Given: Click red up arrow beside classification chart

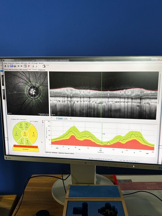Looking at the screenshot, I should point(43,121).
